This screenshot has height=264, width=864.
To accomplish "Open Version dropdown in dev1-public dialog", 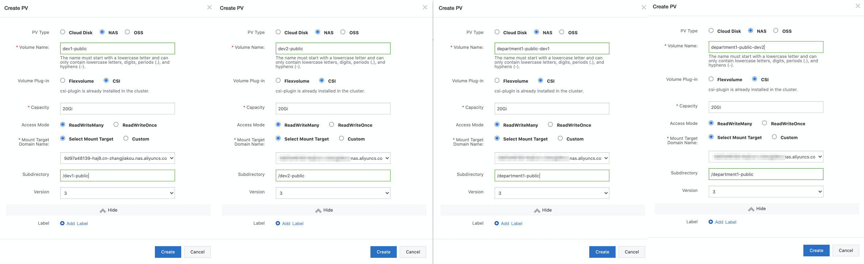I will coord(117,193).
